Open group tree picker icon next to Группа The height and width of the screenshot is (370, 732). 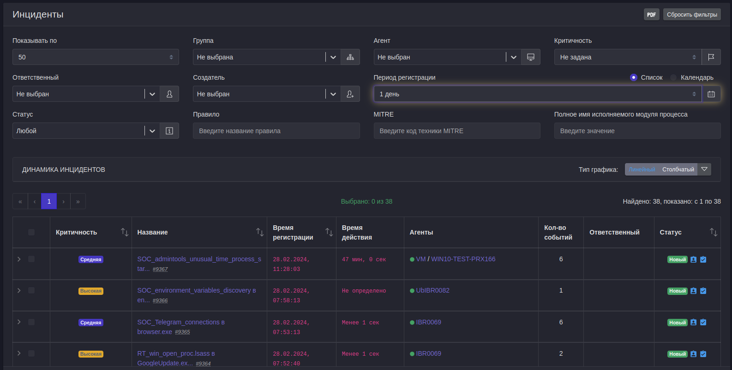[x=350, y=57]
